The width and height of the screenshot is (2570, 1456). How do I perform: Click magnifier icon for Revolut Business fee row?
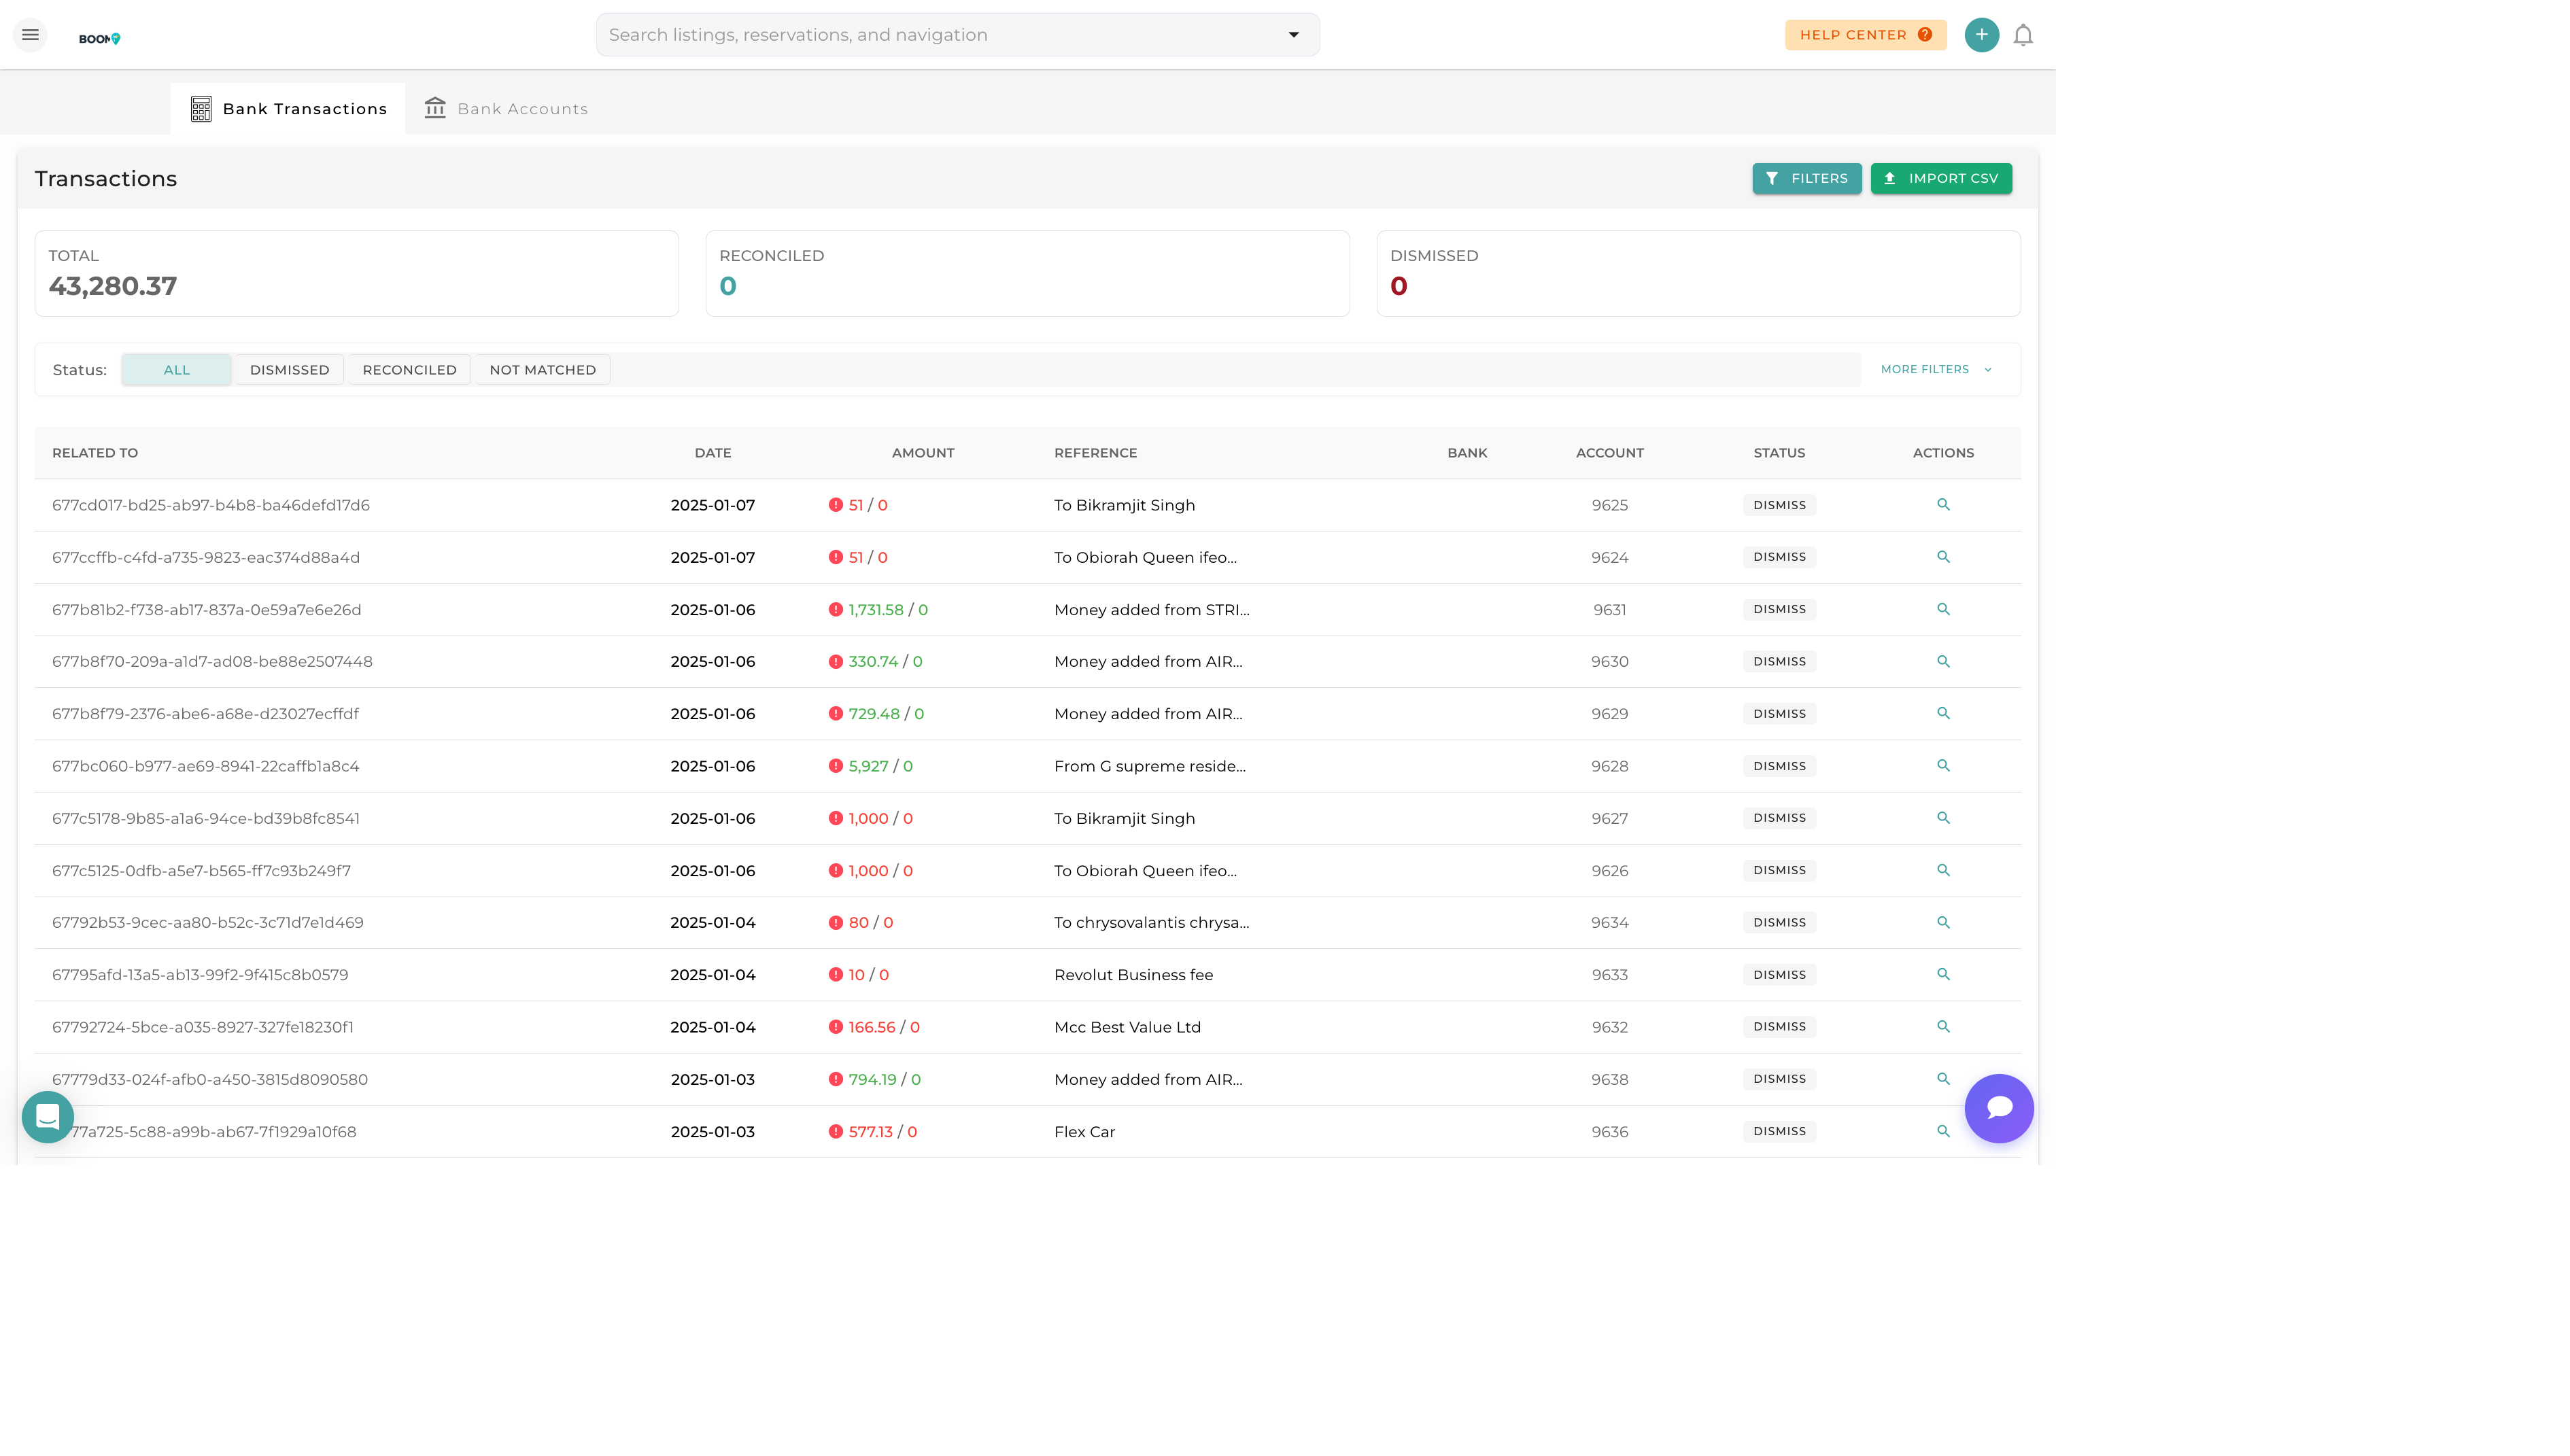point(1942,974)
